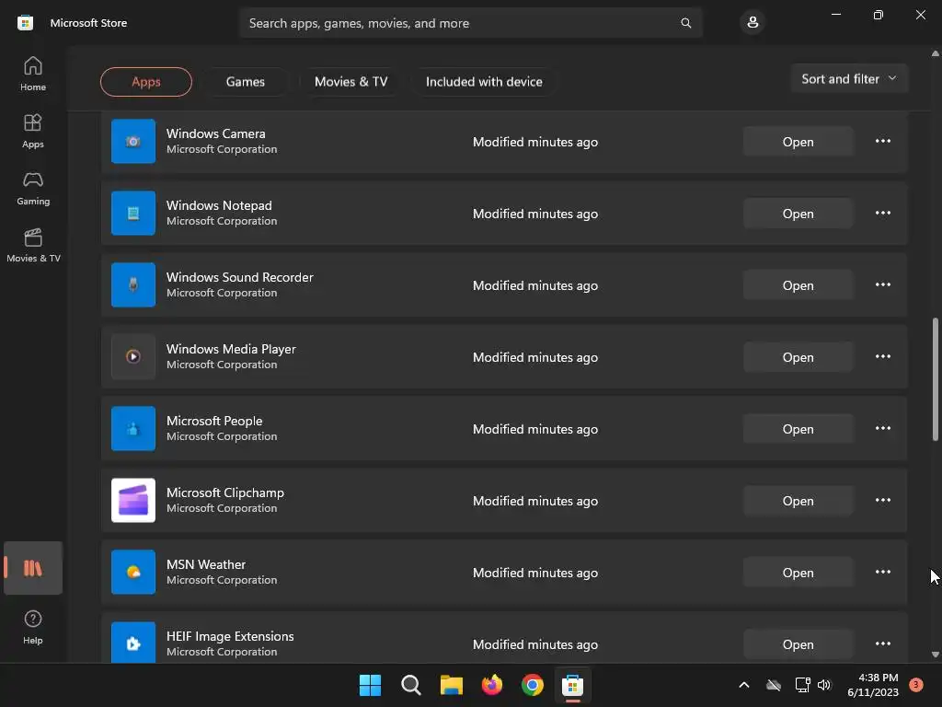Image resolution: width=942 pixels, height=707 pixels.
Task: Click the Microsoft Store logo icon
Action: pyautogui.click(x=25, y=23)
